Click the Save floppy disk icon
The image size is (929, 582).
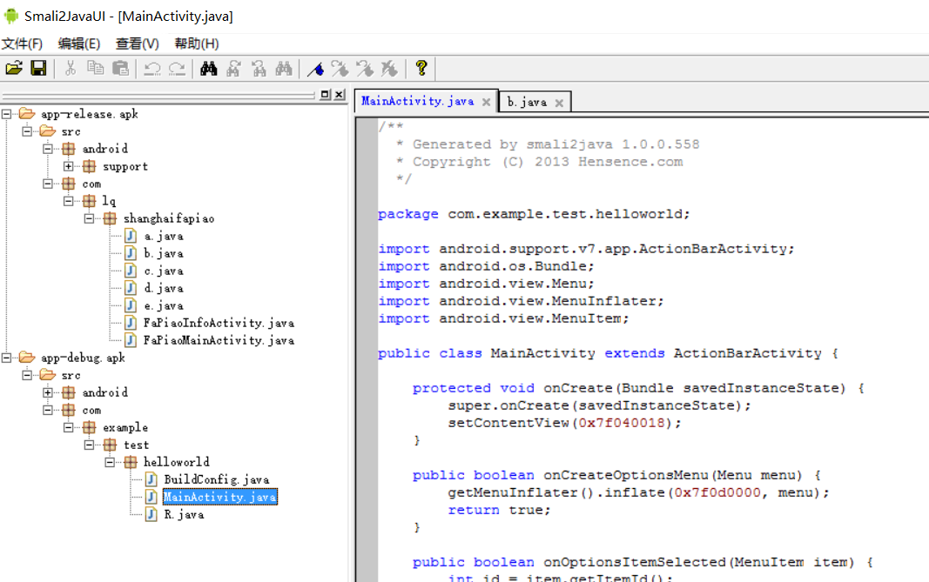(38, 68)
